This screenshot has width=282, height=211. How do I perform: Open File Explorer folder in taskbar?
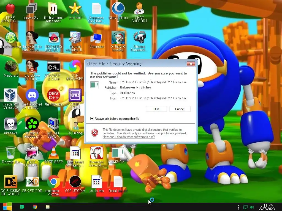pyautogui.click(x=48, y=207)
